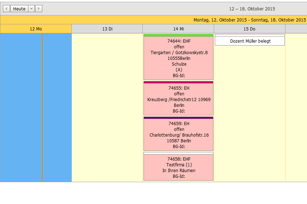The width and height of the screenshot is (307, 204).
Task: Click the Dozent Müller belegt entry
Action: point(250,41)
